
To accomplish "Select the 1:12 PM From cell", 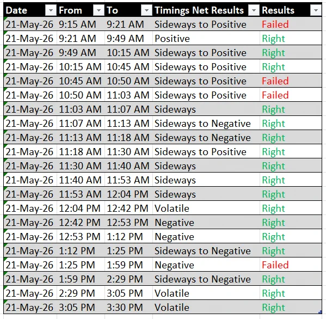I will pos(81,250).
